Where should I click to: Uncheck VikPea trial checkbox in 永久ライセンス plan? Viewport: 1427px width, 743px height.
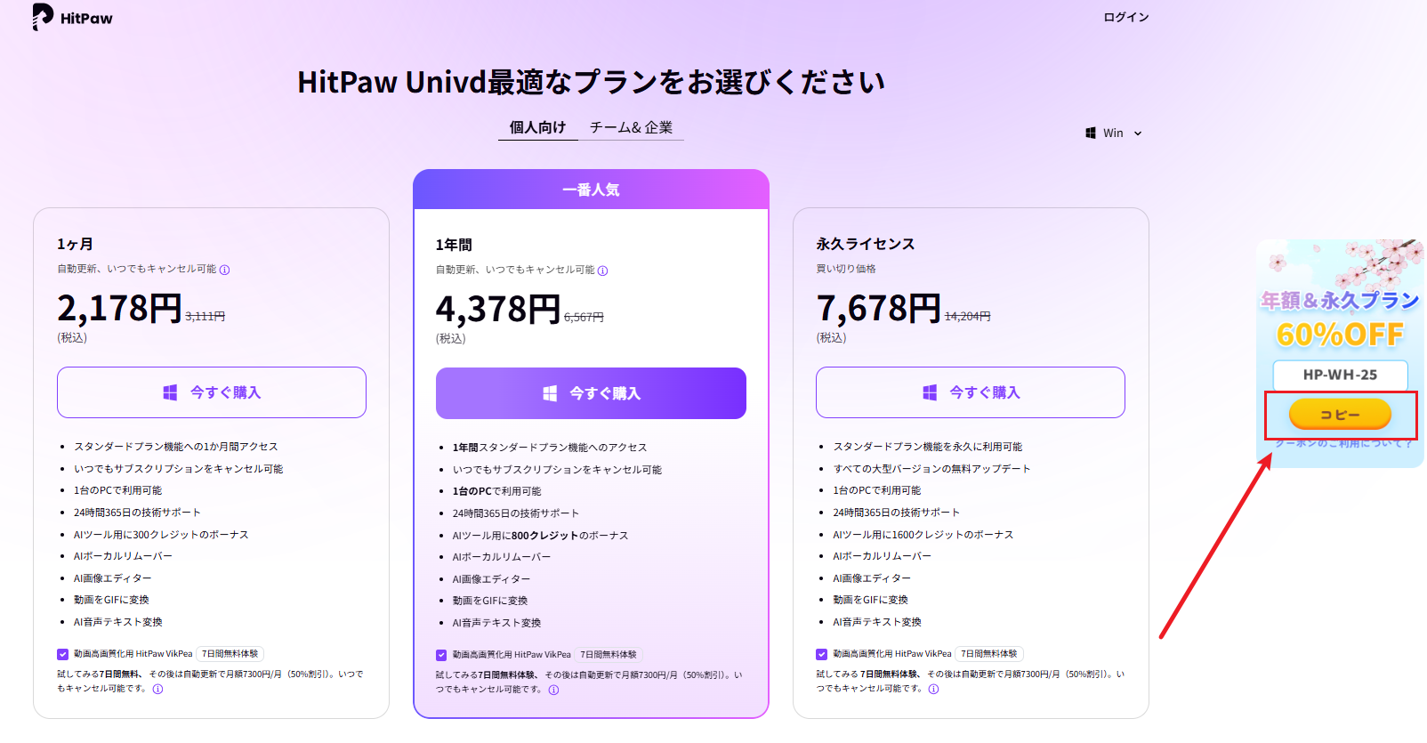click(x=821, y=654)
